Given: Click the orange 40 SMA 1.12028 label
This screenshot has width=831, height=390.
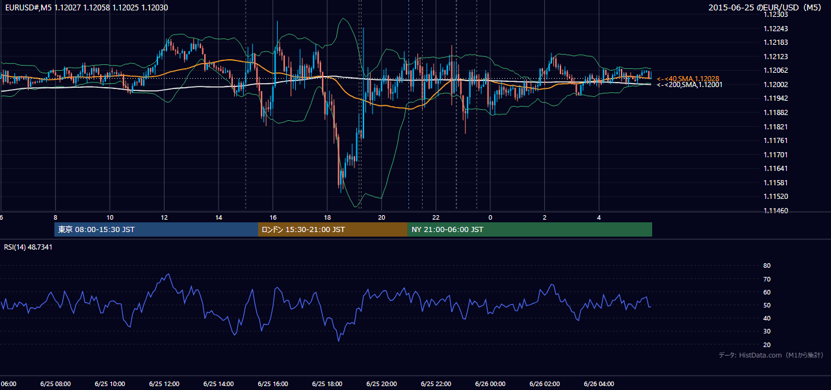Looking at the screenshot, I should coord(688,78).
